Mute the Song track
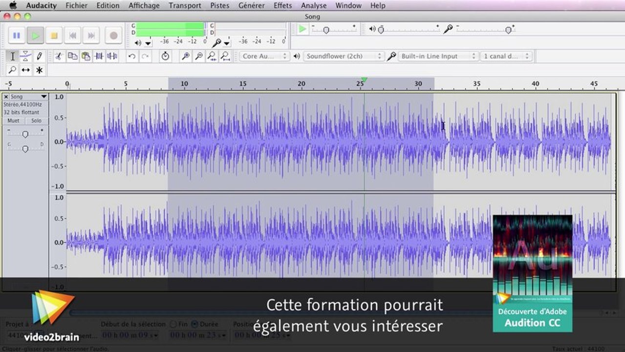 [14, 121]
